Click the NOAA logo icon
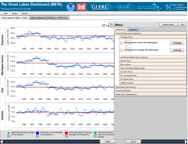 point(71,7)
